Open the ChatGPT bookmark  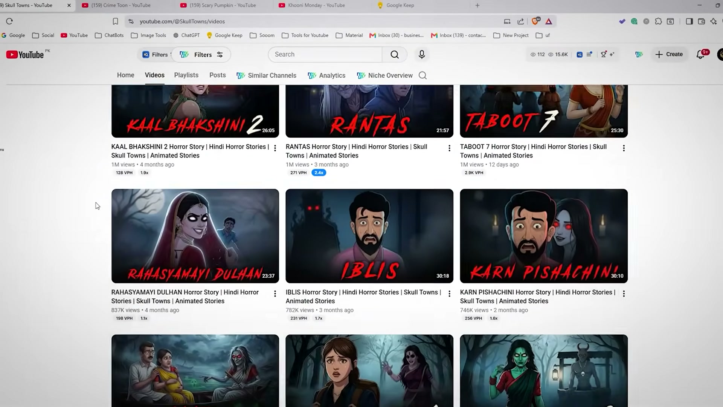[186, 35]
